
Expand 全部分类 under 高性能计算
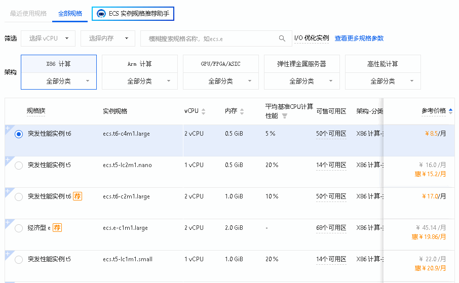coord(383,81)
